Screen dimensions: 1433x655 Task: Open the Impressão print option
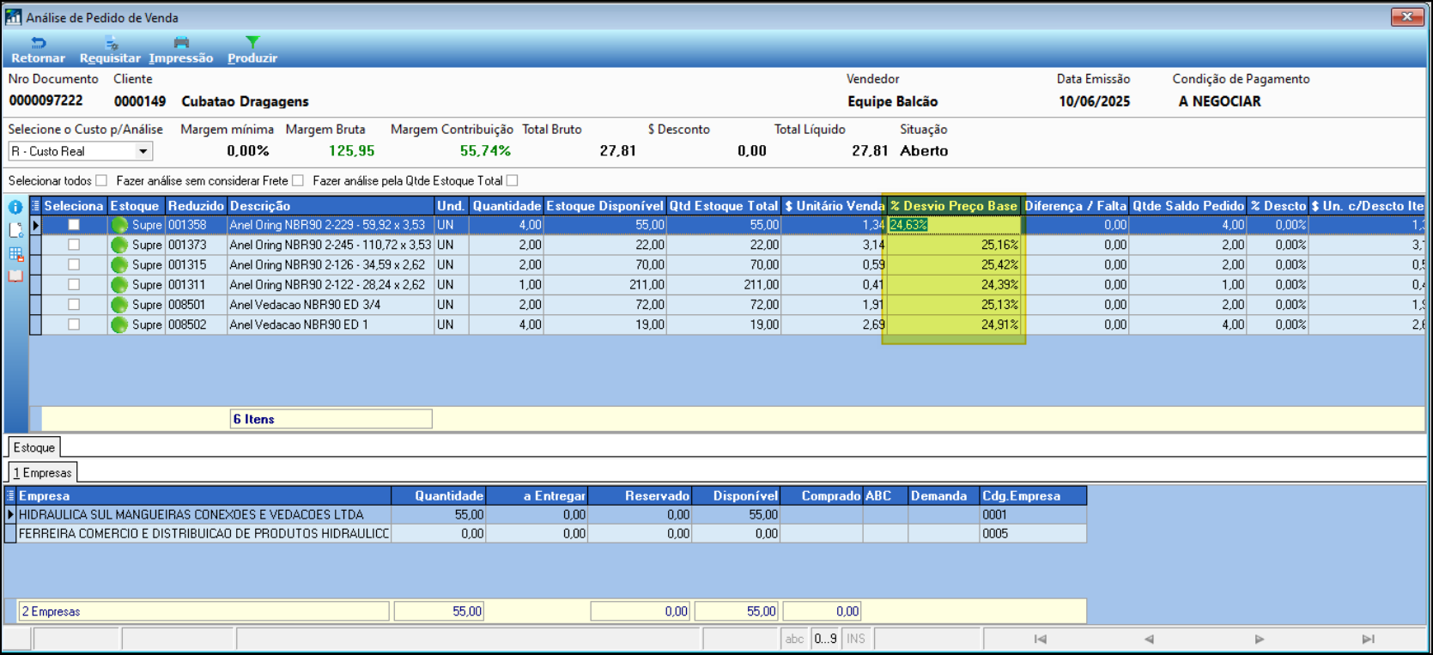pos(180,51)
